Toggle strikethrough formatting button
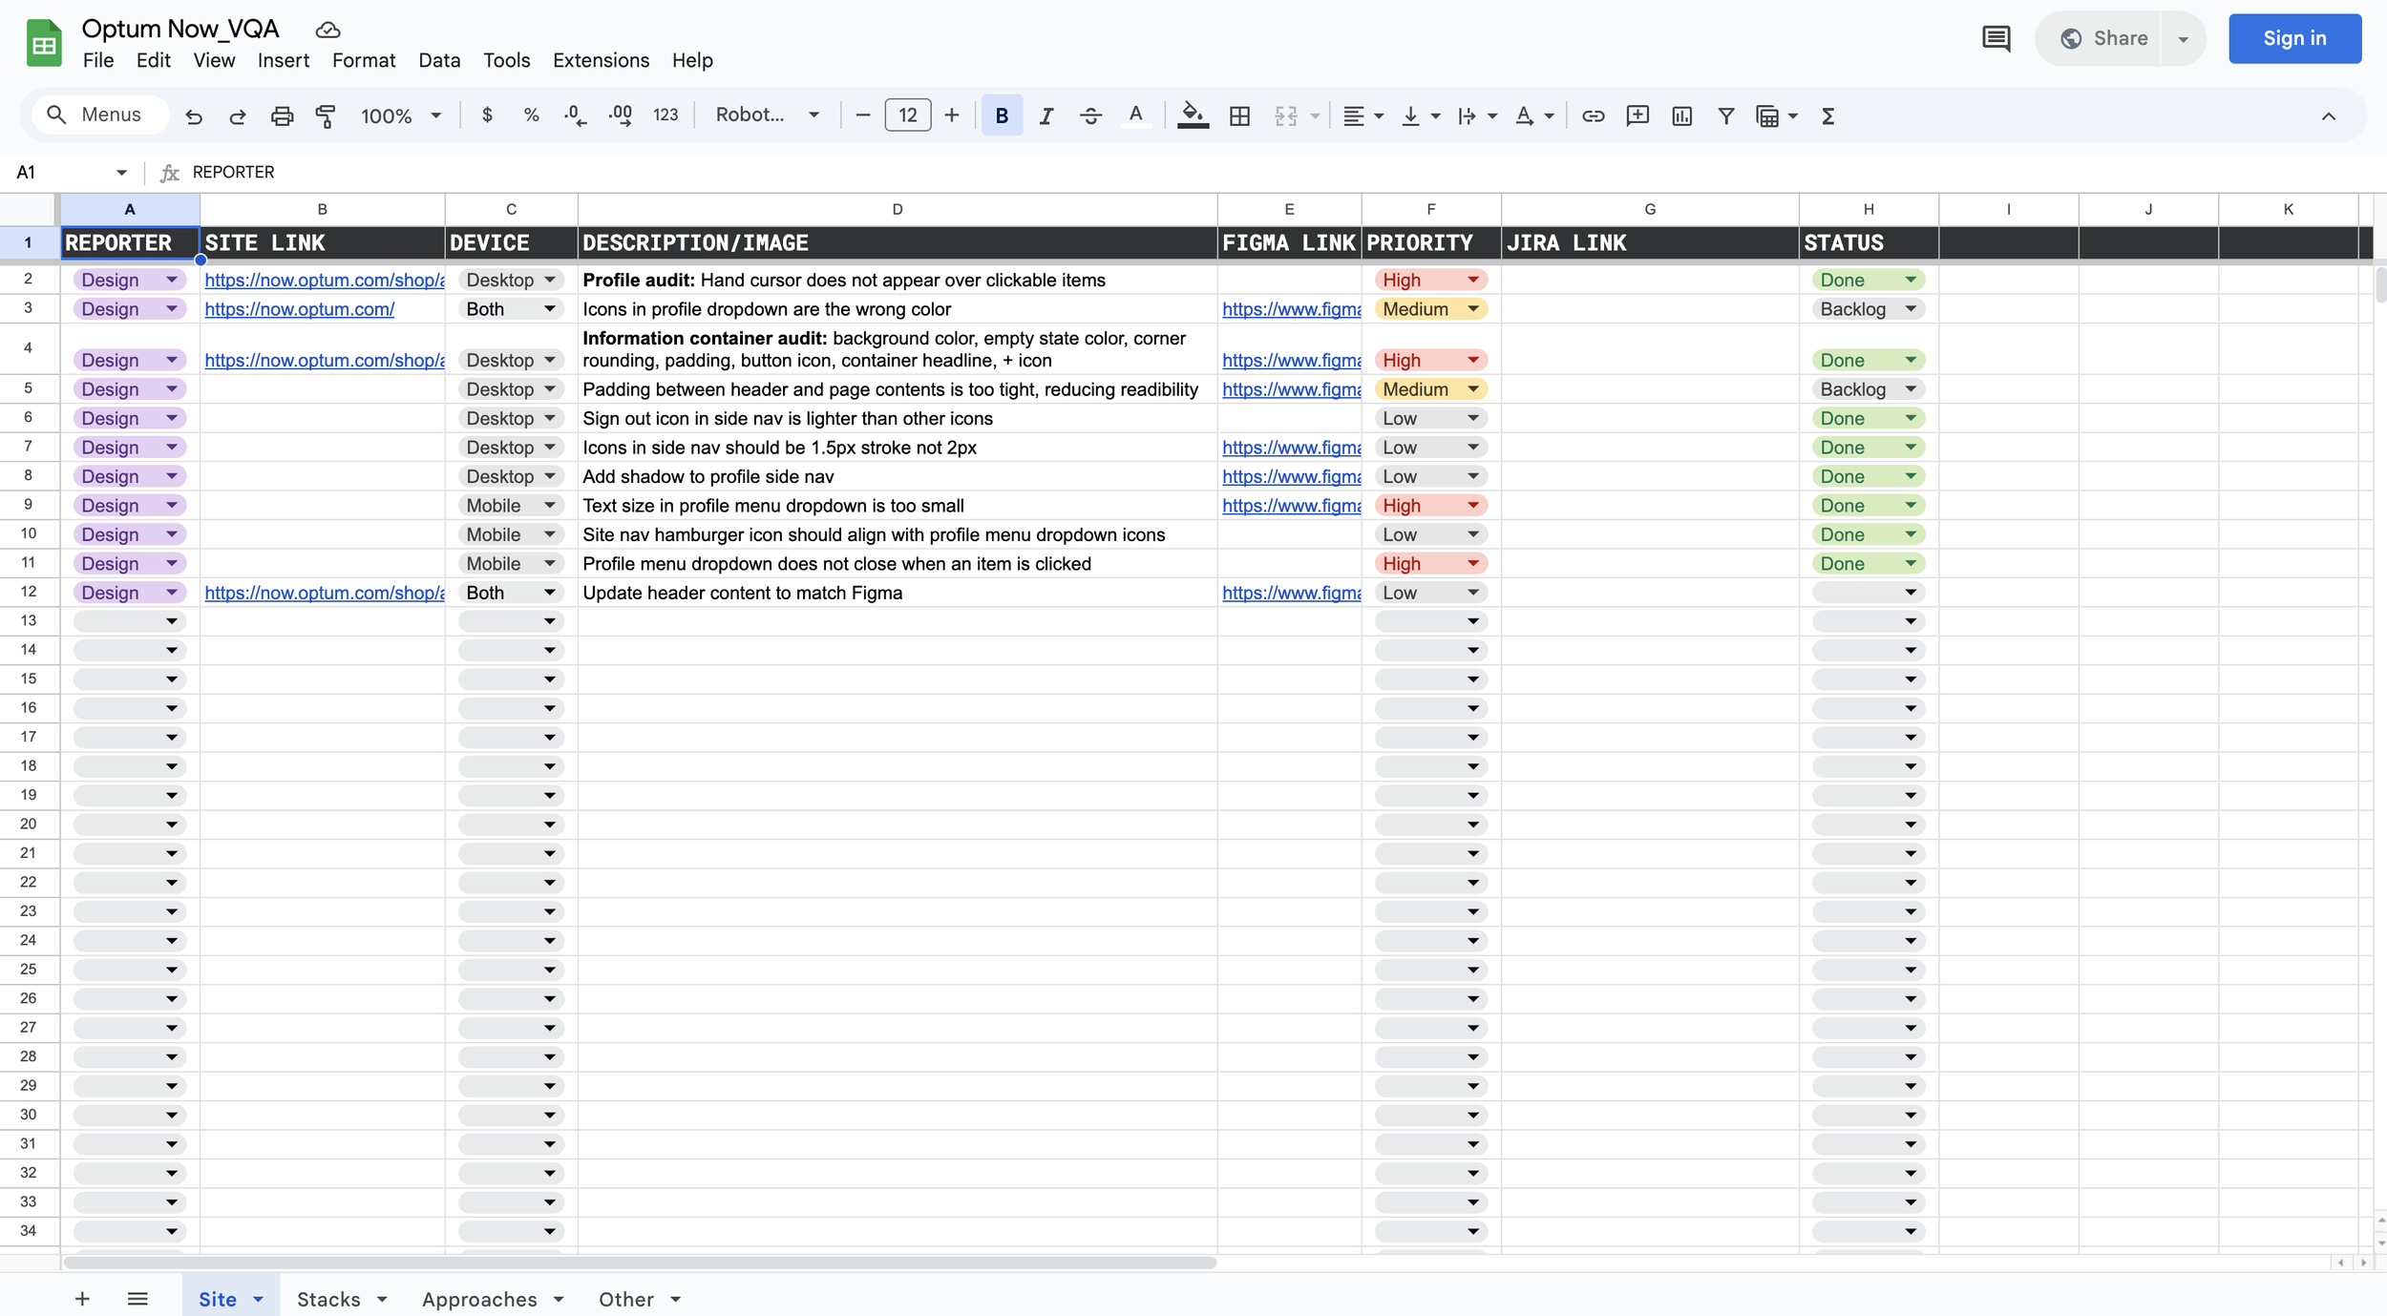 tap(1090, 115)
